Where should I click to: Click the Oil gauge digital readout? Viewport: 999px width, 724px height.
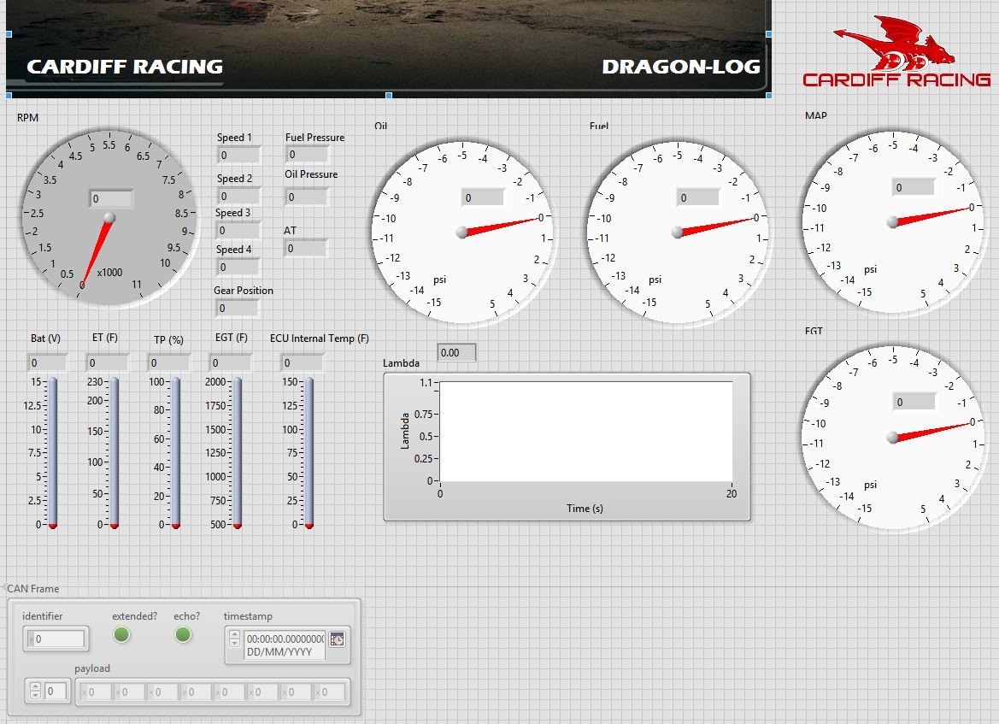(482, 197)
